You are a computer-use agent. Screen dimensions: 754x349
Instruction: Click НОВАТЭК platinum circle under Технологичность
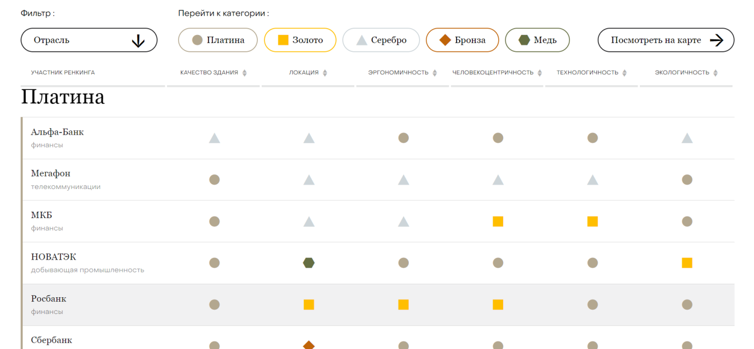point(592,263)
